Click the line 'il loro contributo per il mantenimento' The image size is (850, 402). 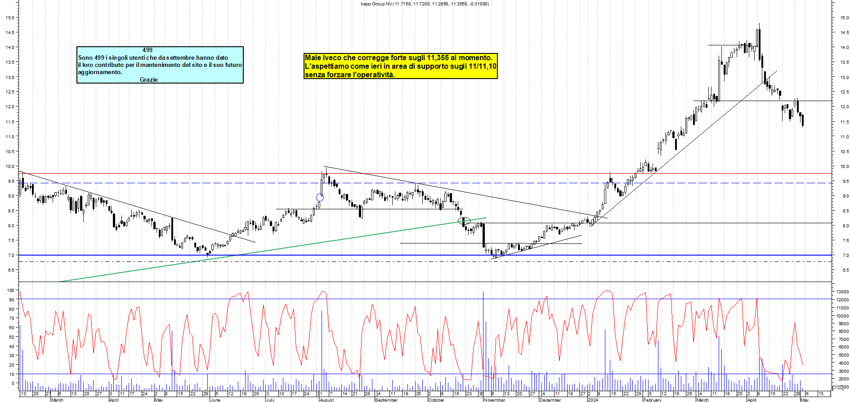pos(160,65)
